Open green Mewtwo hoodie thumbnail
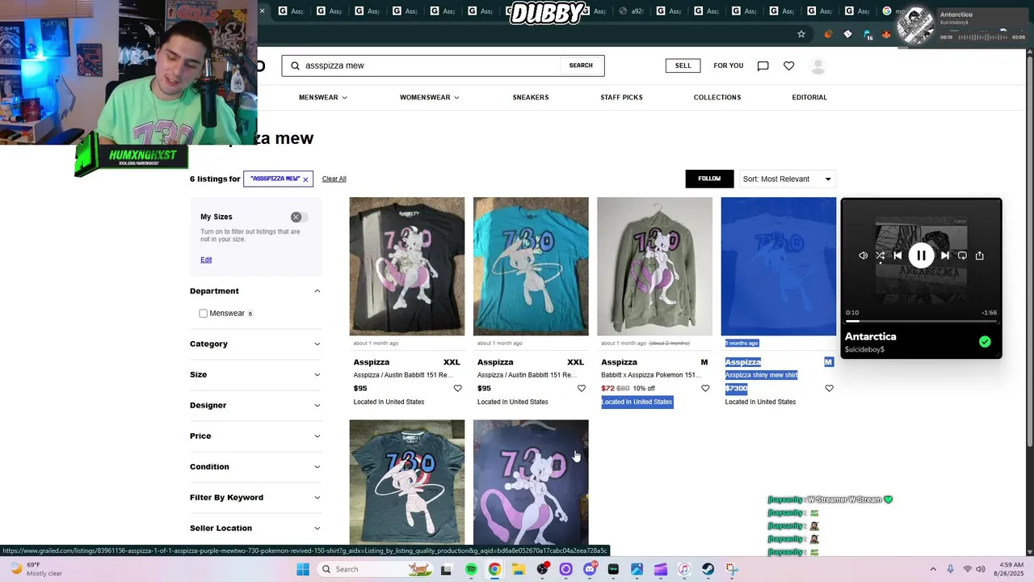Image resolution: width=1034 pixels, height=582 pixels. [x=654, y=266]
